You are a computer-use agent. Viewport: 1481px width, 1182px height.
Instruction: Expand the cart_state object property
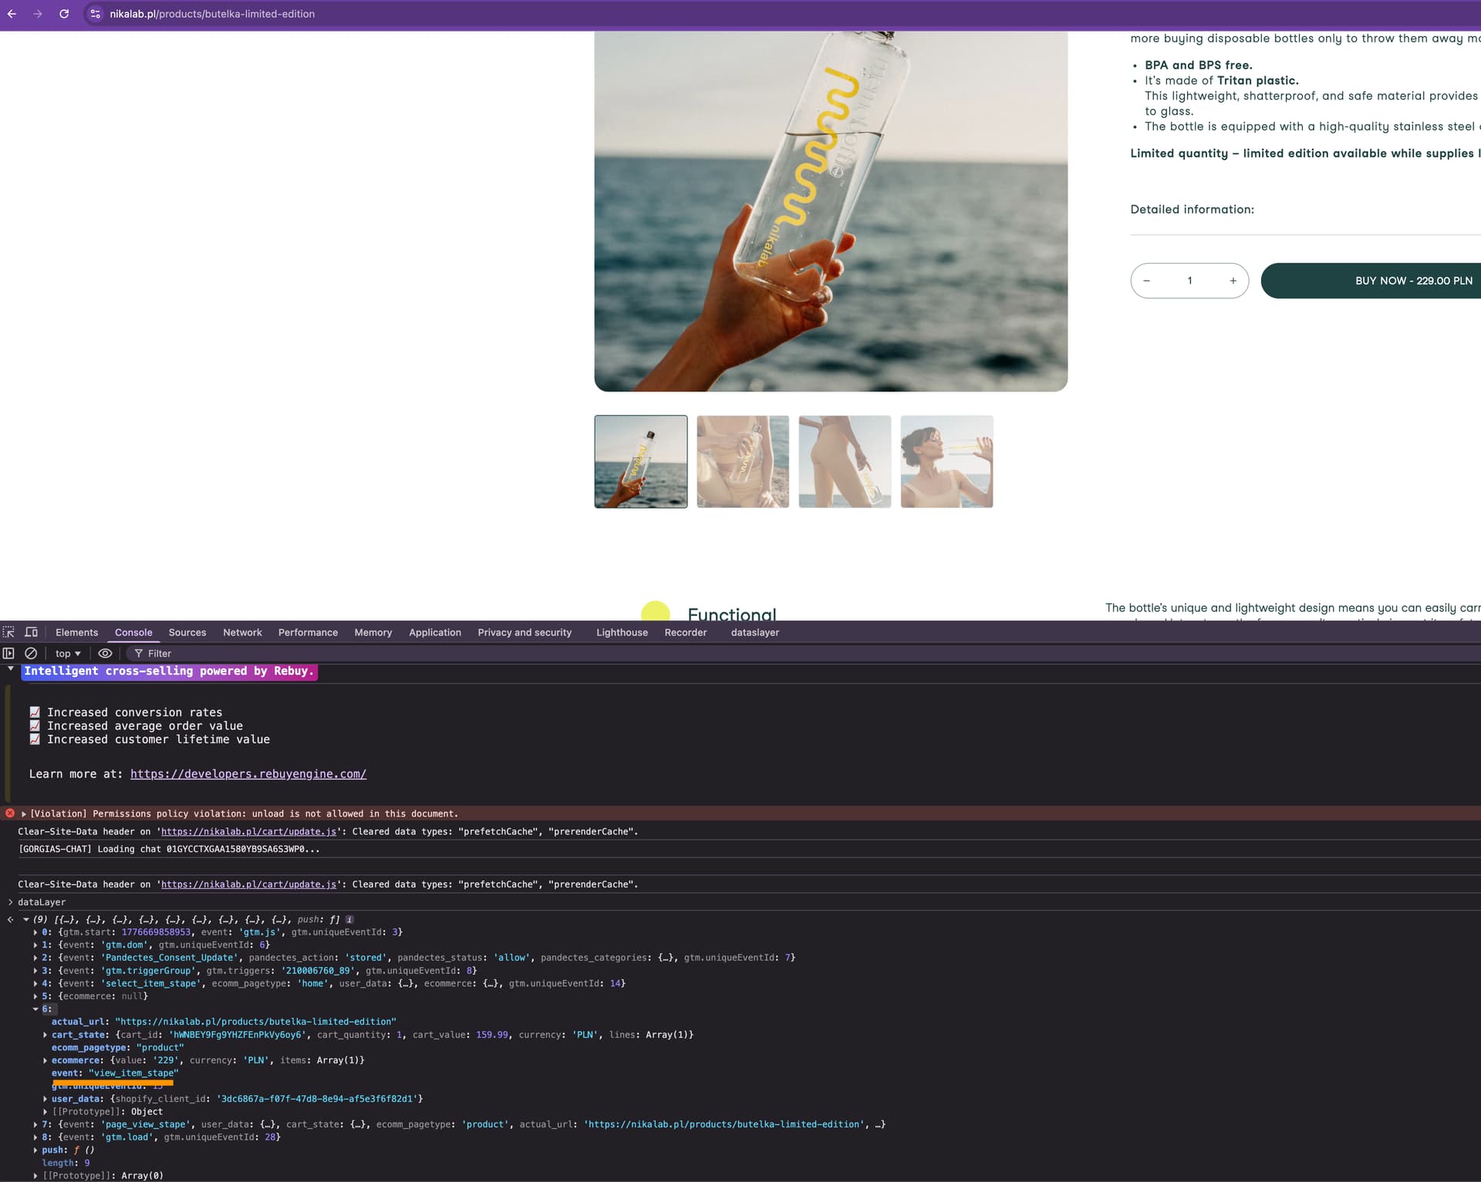point(46,1035)
